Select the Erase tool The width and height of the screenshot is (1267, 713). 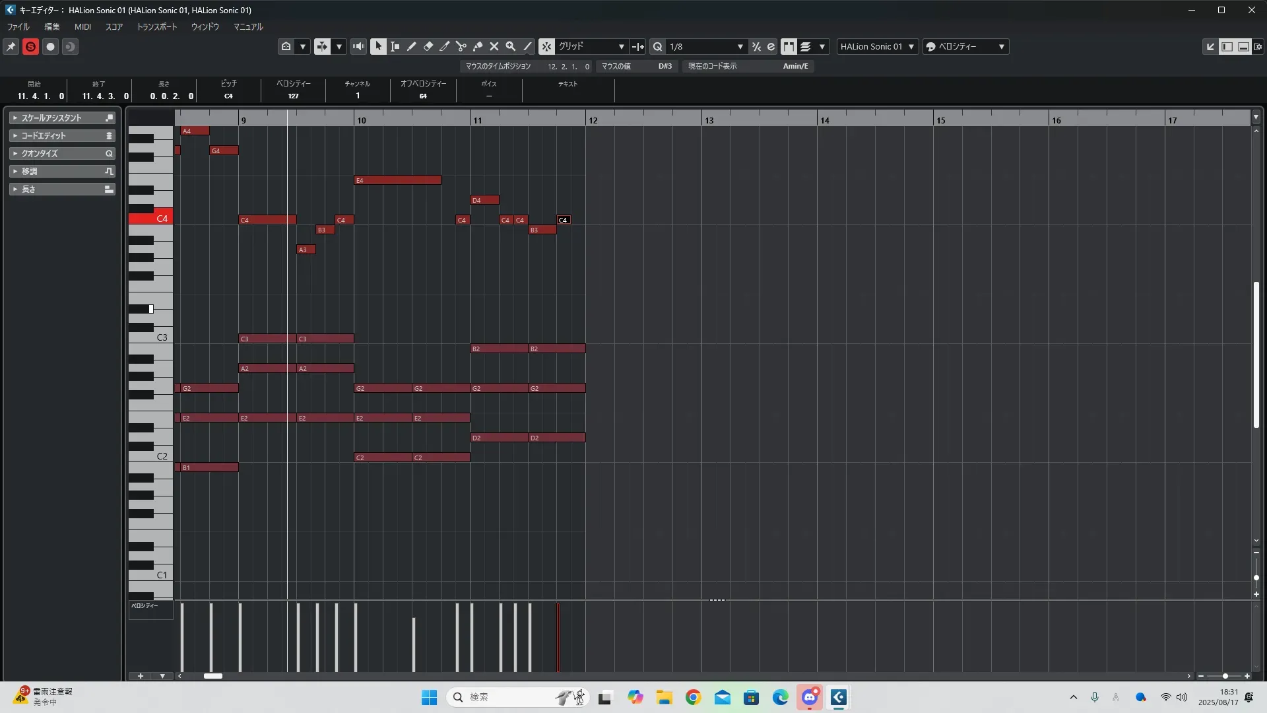pos(428,46)
